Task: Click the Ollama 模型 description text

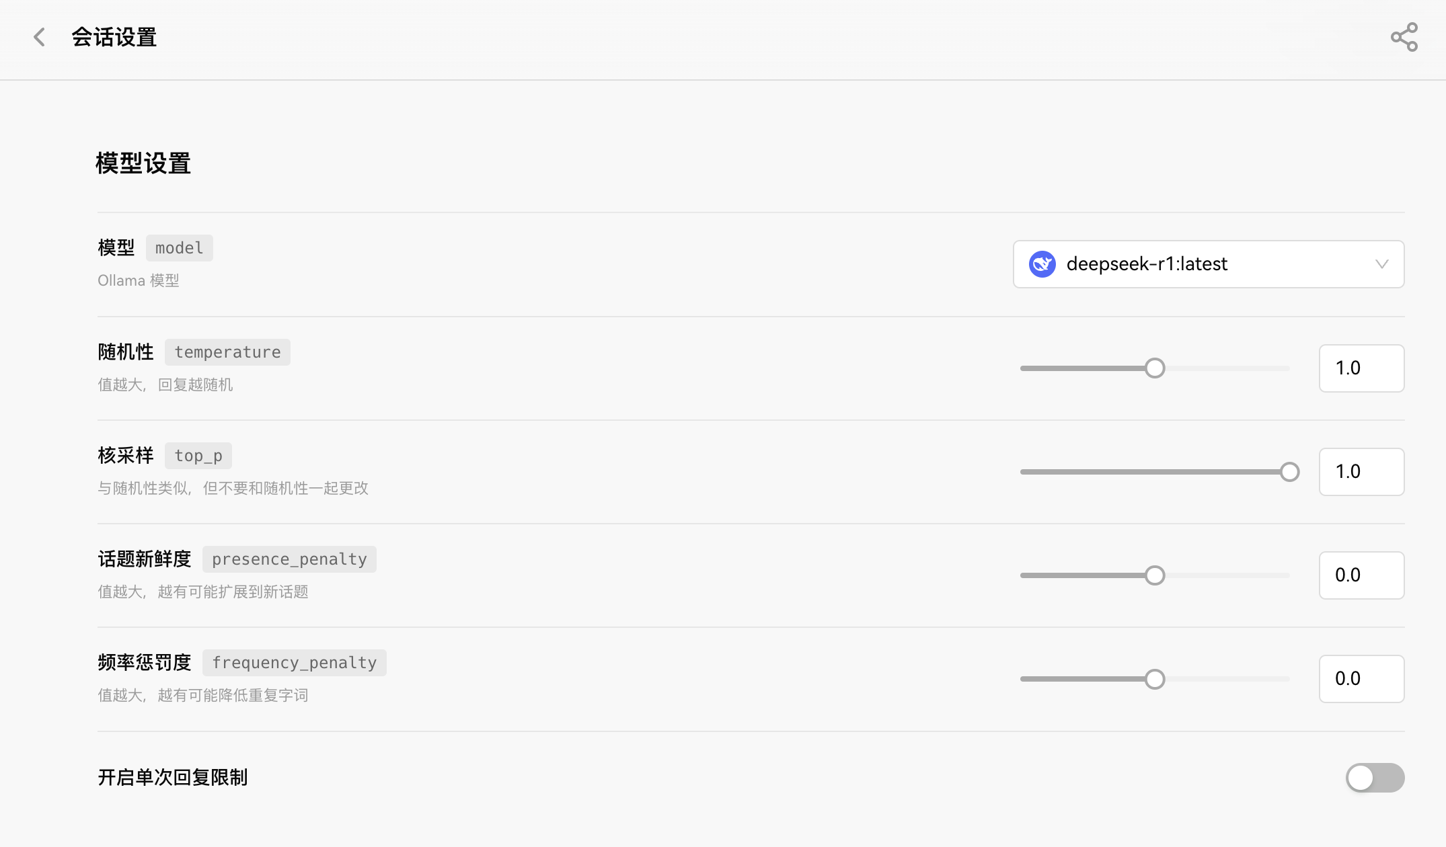Action: click(138, 280)
